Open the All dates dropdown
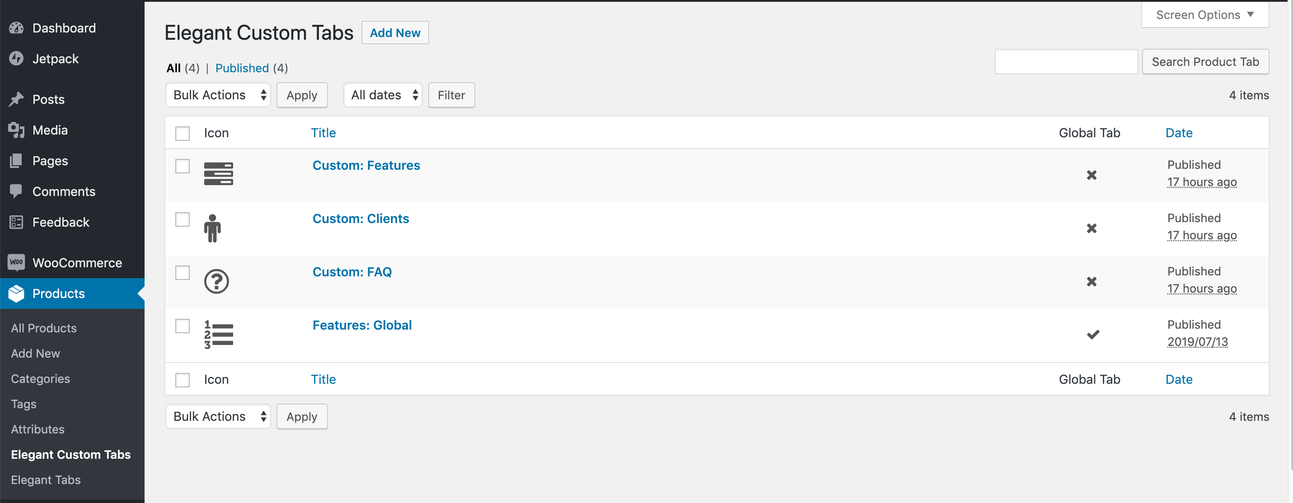This screenshot has height=503, width=1293. point(383,95)
